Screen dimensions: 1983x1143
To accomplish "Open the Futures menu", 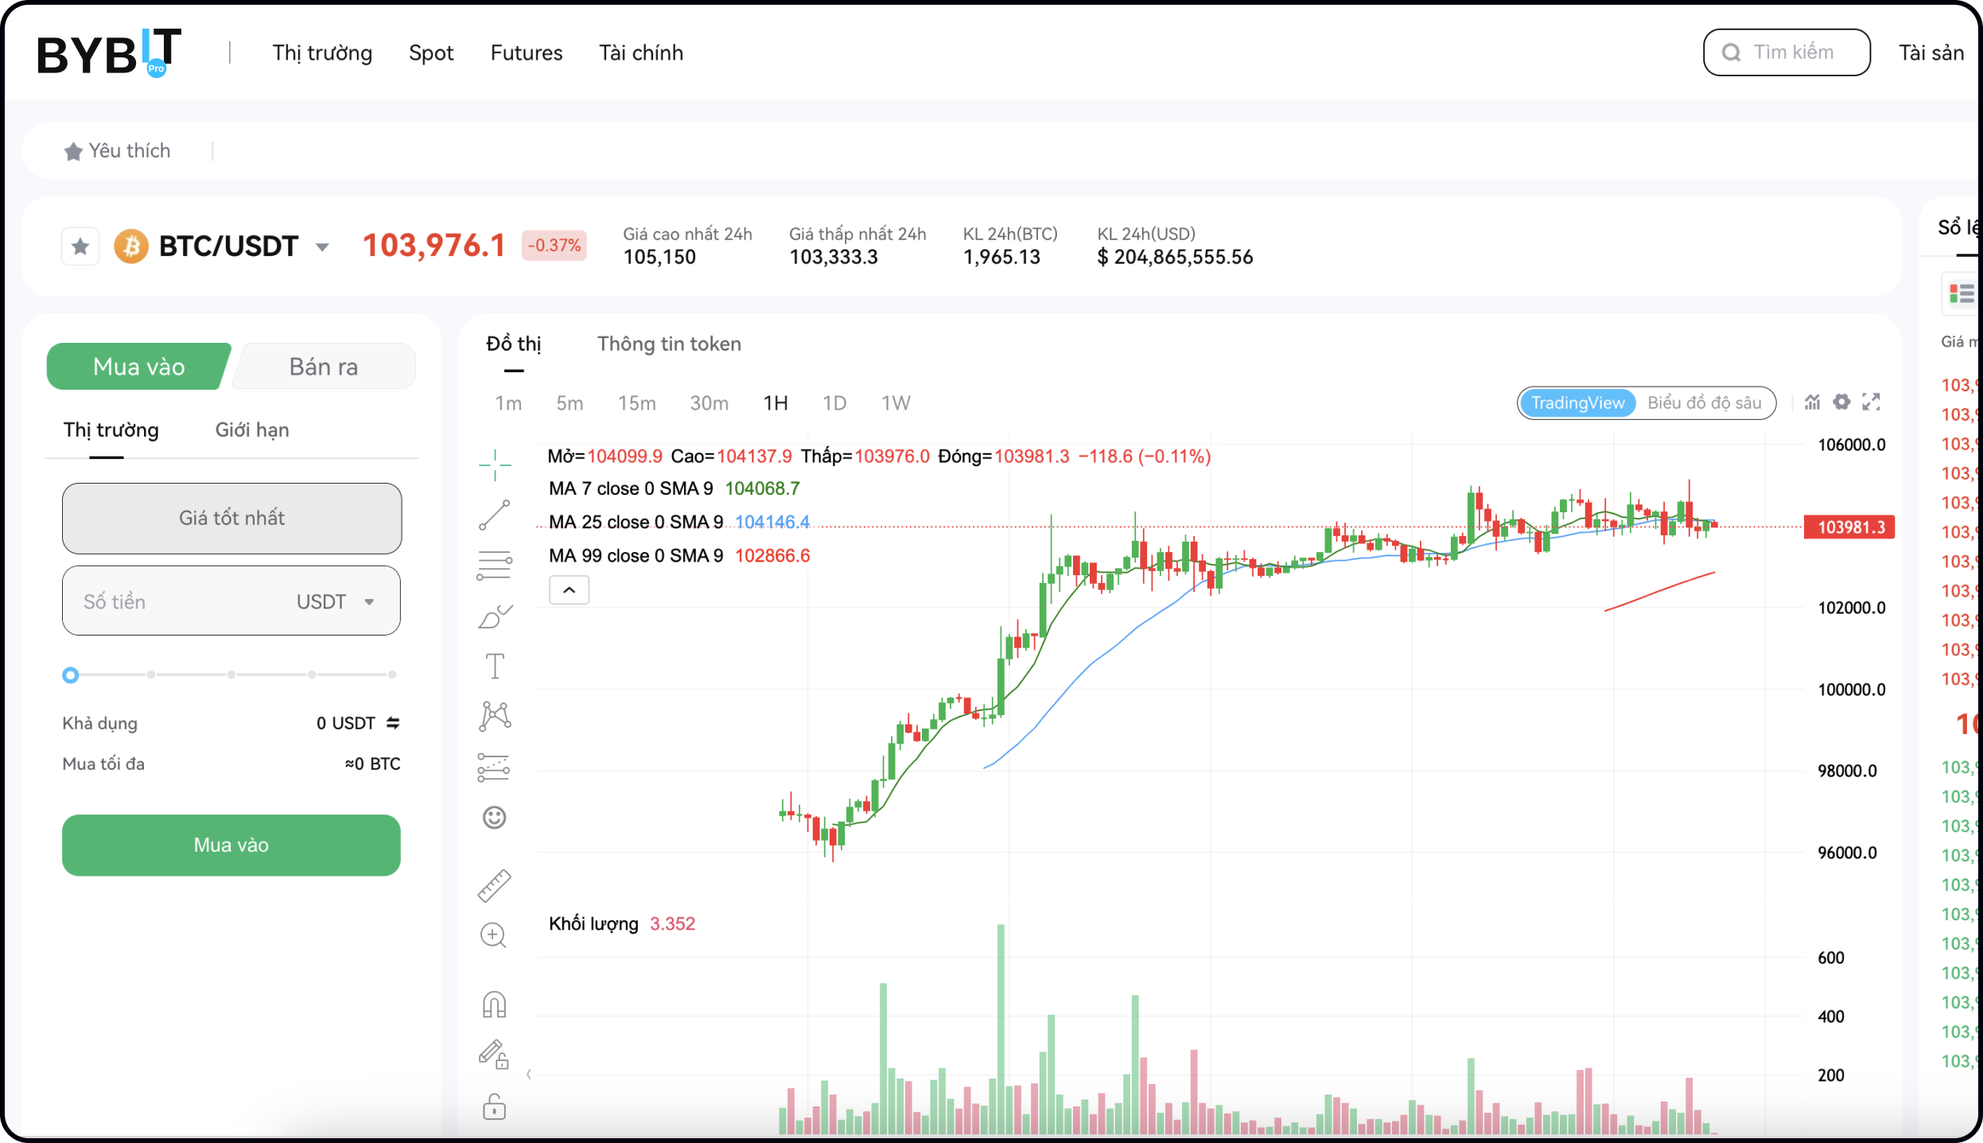I will [x=527, y=53].
